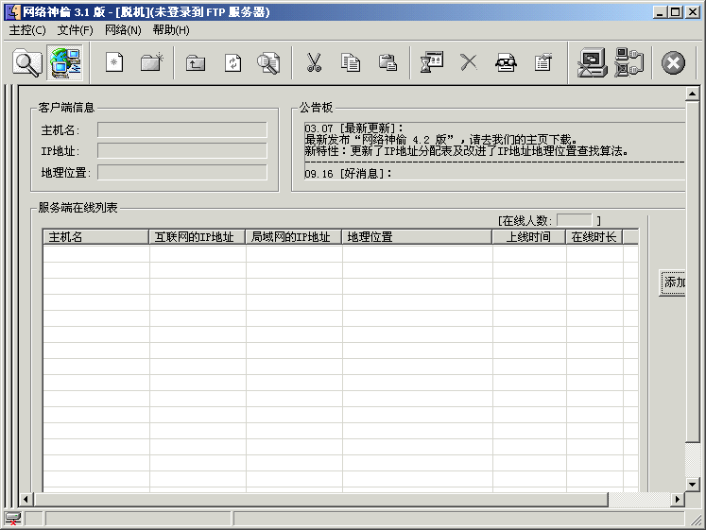Click the new folder toolbar icon
Screen dimensions: 706x530
151,63
